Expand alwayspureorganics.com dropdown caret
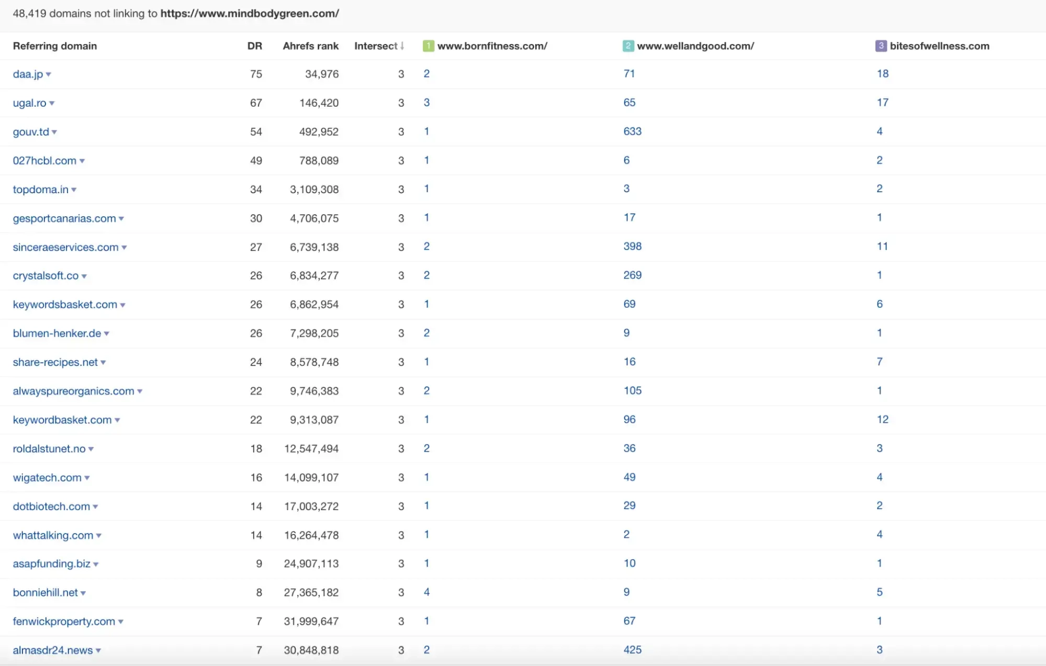Image resolution: width=1046 pixels, height=666 pixels. click(x=140, y=392)
